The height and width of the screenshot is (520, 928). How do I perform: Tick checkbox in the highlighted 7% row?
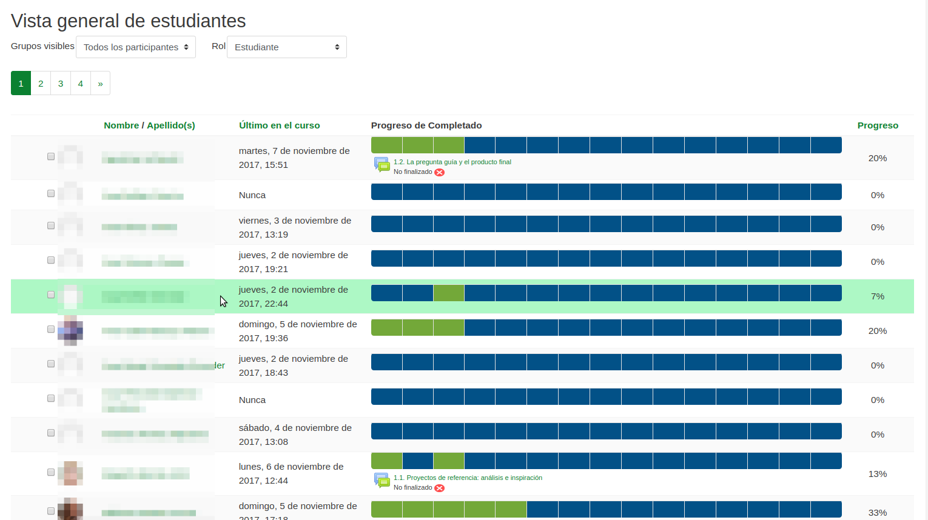pos(51,295)
